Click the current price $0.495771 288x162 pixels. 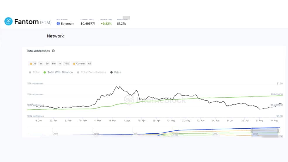pyautogui.click(x=88, y=24)
